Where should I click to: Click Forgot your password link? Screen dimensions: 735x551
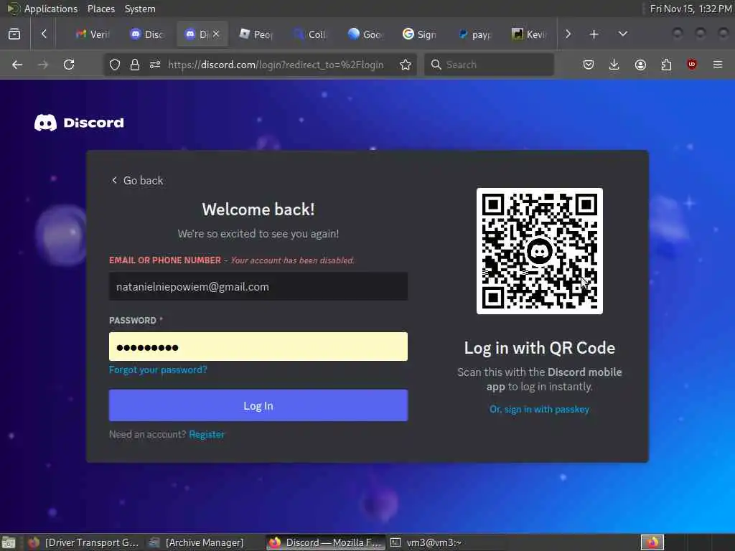[158, 369]
